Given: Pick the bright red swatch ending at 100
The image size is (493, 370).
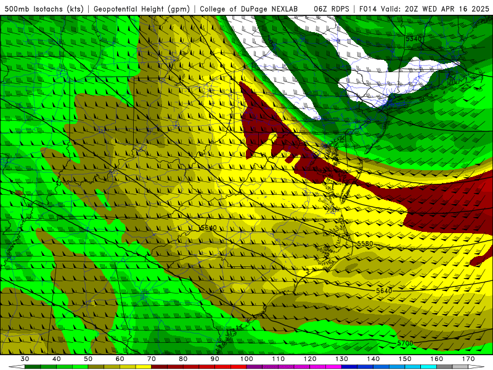Looking at the screenshot, I should point(238,366).
